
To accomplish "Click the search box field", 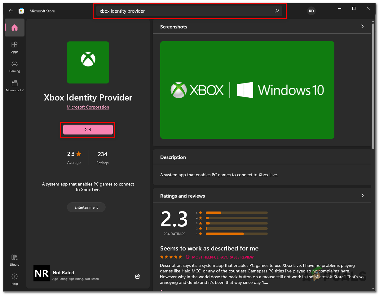I will click(189, 11).
